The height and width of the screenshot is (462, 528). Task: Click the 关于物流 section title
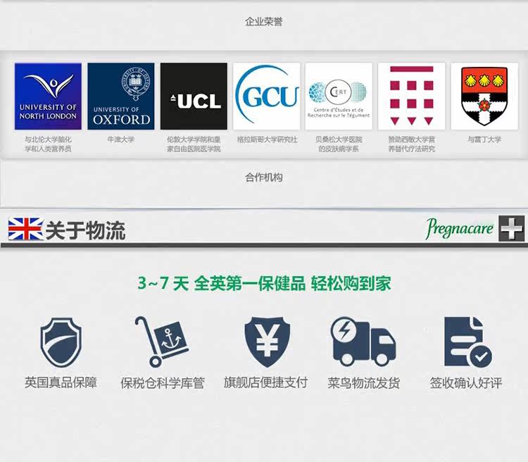tap(85, 230)
